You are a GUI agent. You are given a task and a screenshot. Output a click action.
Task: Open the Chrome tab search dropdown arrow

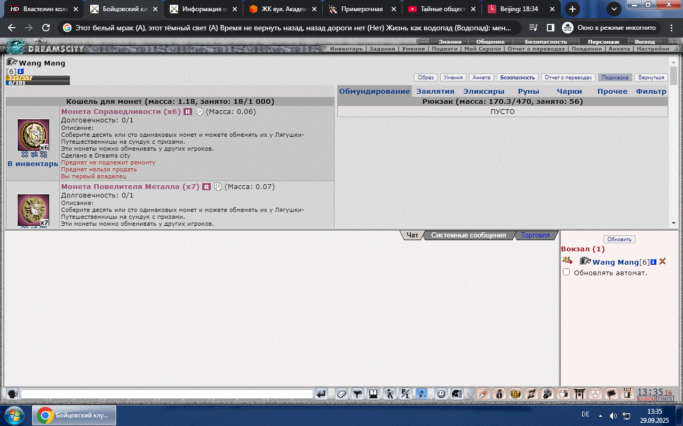(614, 9)
